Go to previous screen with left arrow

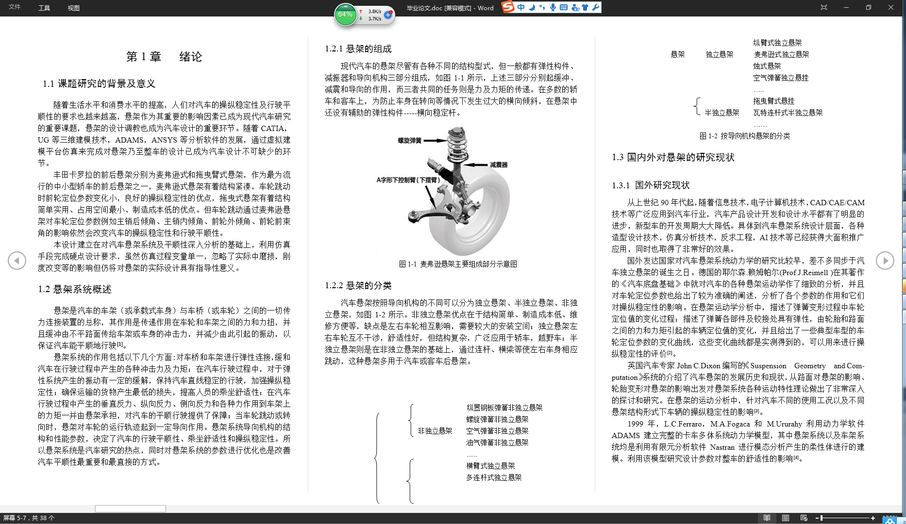(17, 261)
